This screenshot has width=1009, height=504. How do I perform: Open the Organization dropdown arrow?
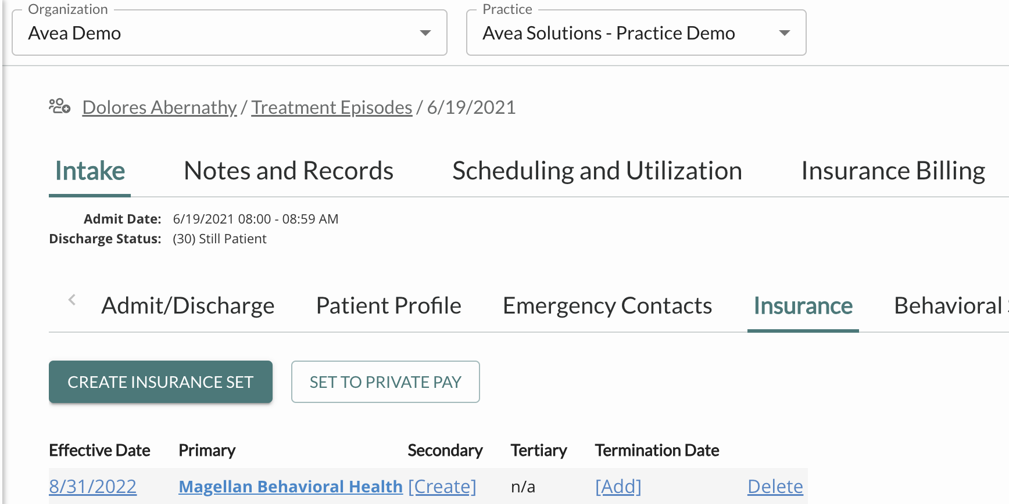point(425,33)
